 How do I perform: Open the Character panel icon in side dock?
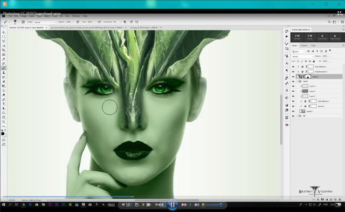[x=287, y=63]
